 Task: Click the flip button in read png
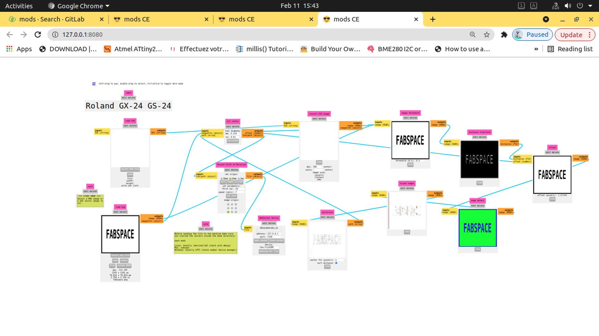point(112,266)
